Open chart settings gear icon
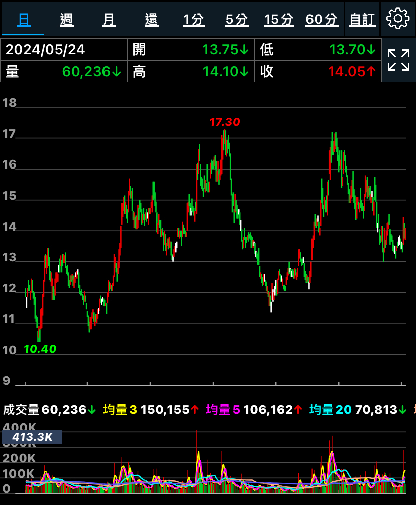This screenshot has width=416, height=505. 398,19
